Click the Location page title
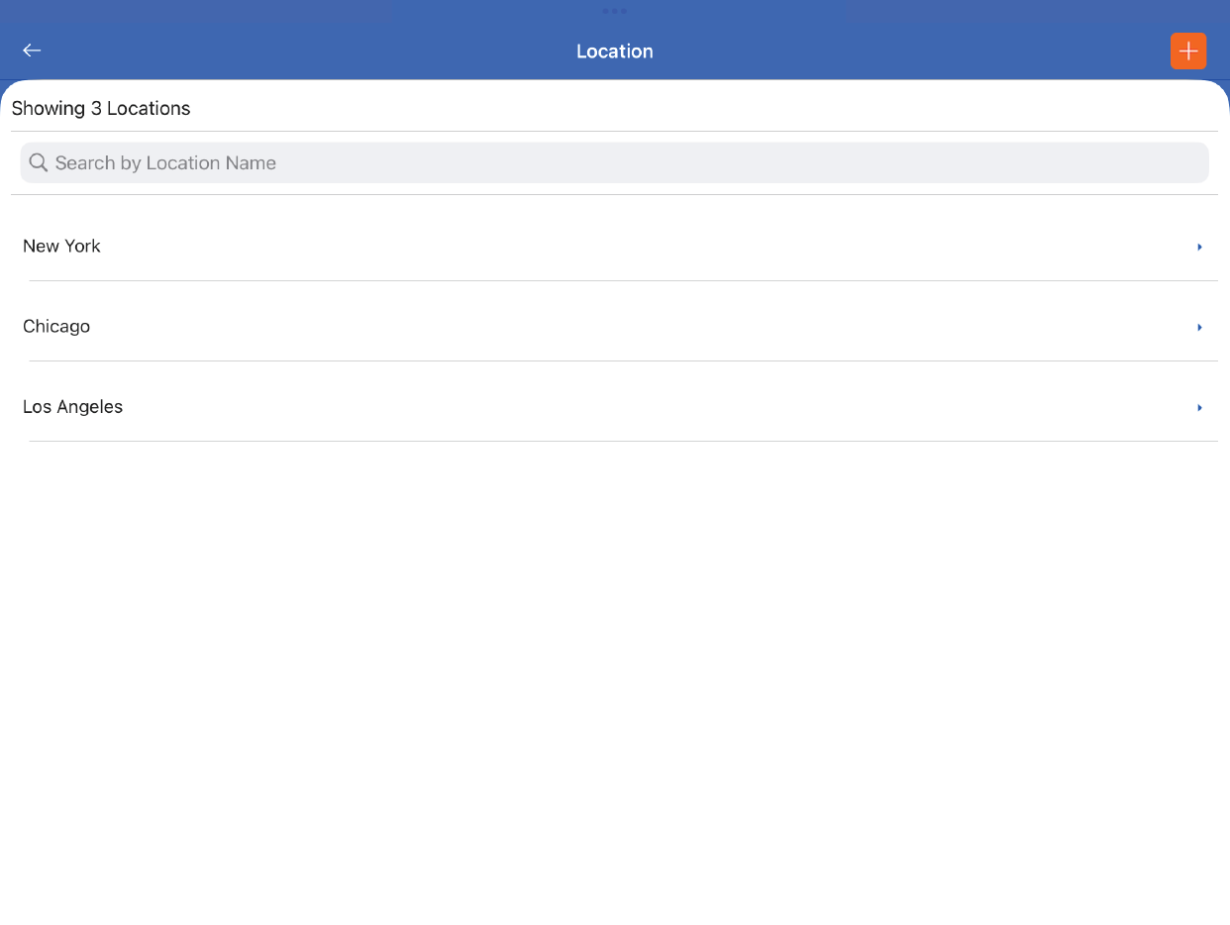Image resolution: width=1230 pixels, height=925 pixels. point(614,51)
